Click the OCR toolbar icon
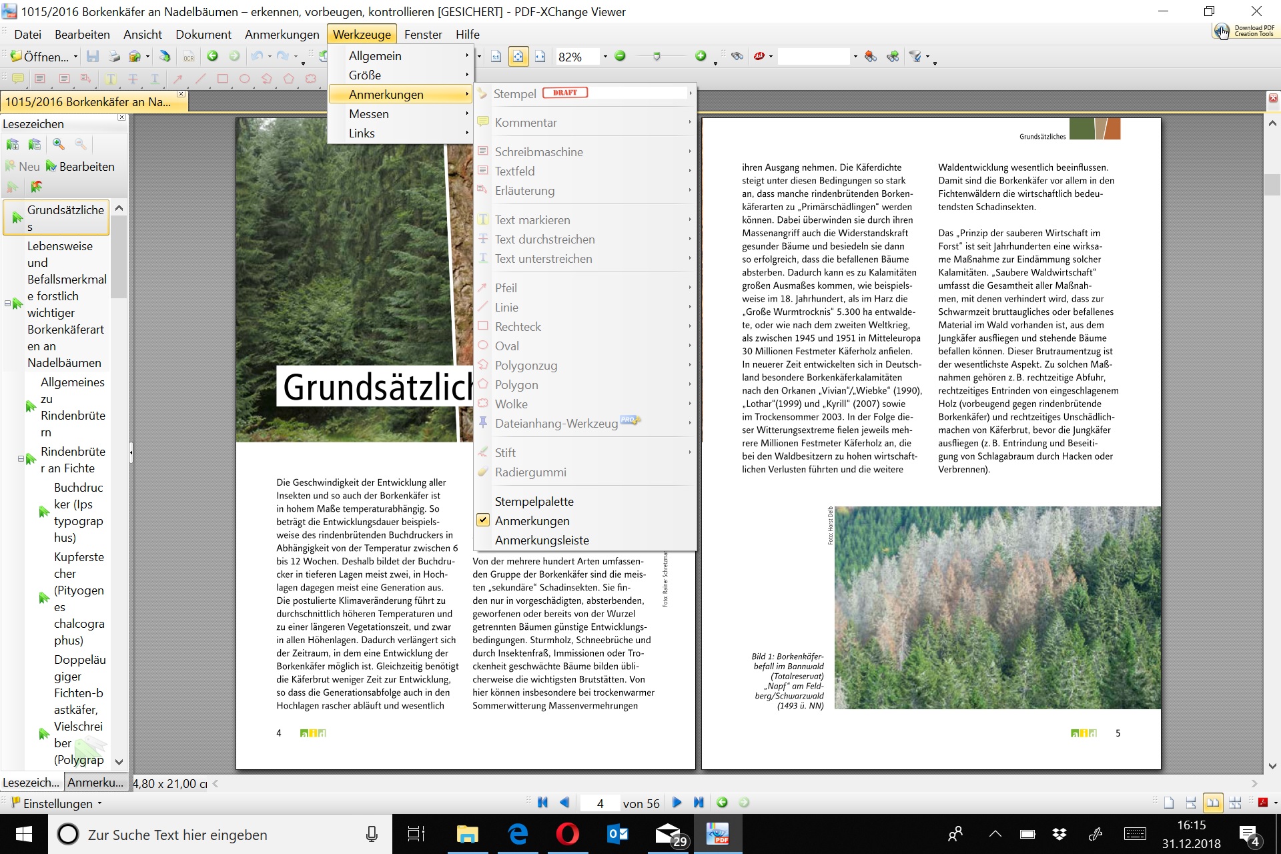This screenshot has height=854, width=1281. [189, 57]
